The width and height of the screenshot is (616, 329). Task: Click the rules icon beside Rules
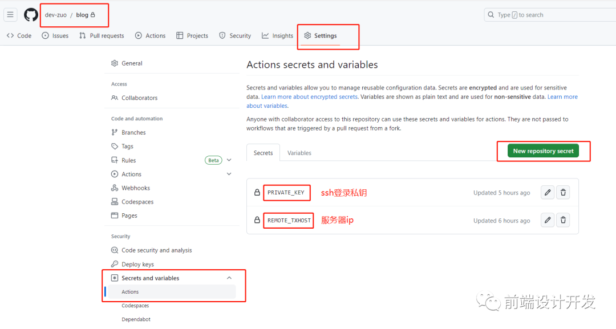tap(114, 160)
